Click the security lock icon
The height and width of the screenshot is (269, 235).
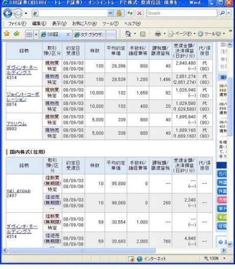coord(119,13)
